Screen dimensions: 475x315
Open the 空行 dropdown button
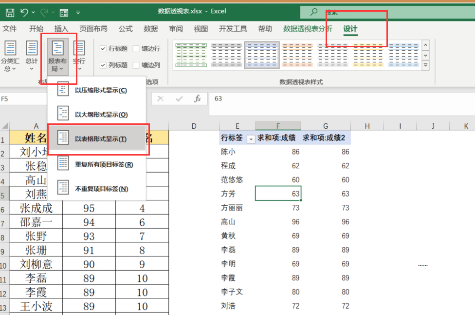point(79,57)
